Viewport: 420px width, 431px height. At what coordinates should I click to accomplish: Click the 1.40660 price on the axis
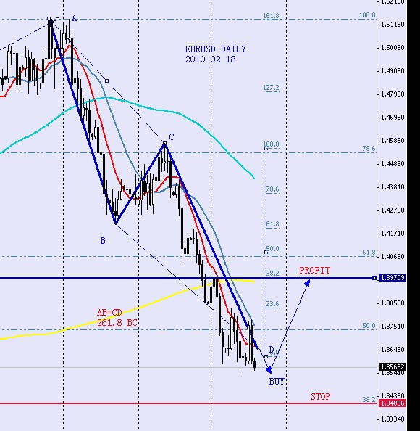(x=392, y=257)
